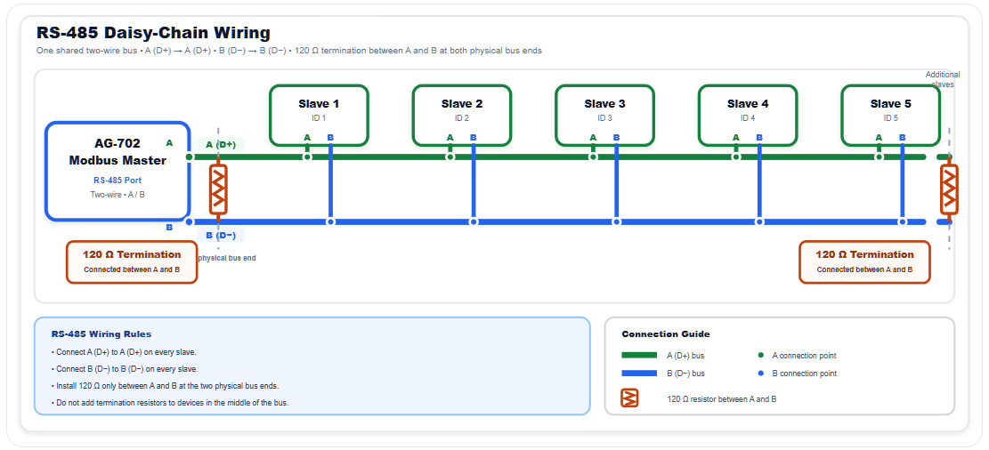Click the 'ID 2' label under Slave 2
The image size is (989, 450).
(462, 118)
